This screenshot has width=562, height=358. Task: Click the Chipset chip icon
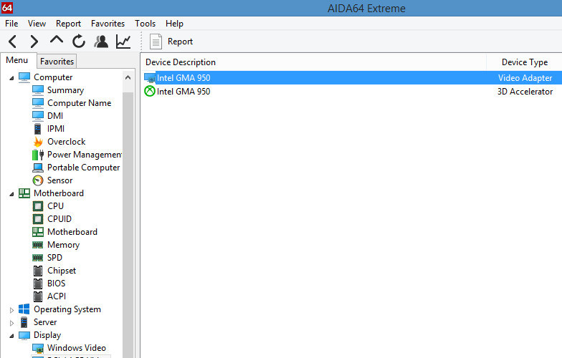[37, 271]
